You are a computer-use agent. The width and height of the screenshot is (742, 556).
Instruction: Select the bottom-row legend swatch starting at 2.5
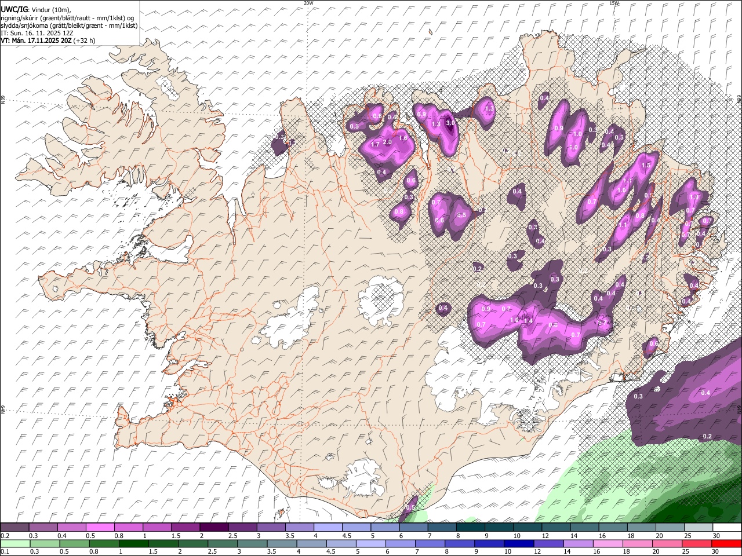223,544
